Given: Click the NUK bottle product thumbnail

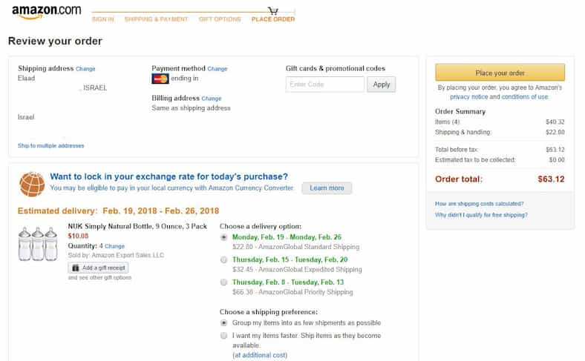Looking at the screenshot, I should pos(38,243).
